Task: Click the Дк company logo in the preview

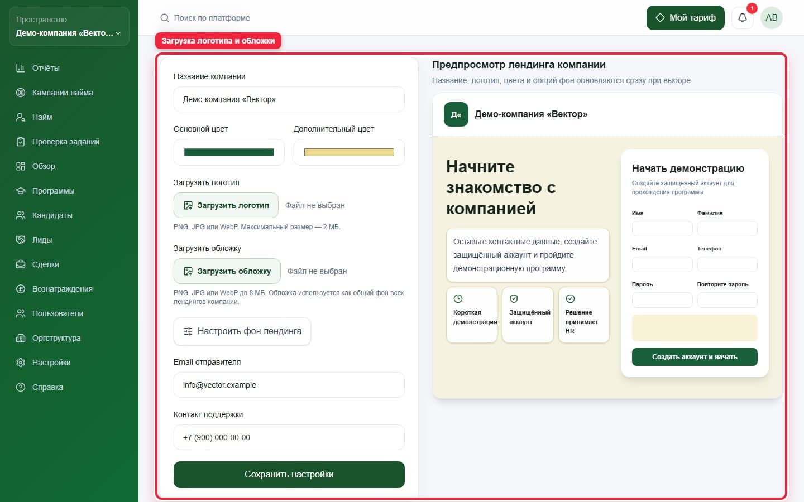Action: [x=456, y=114]
